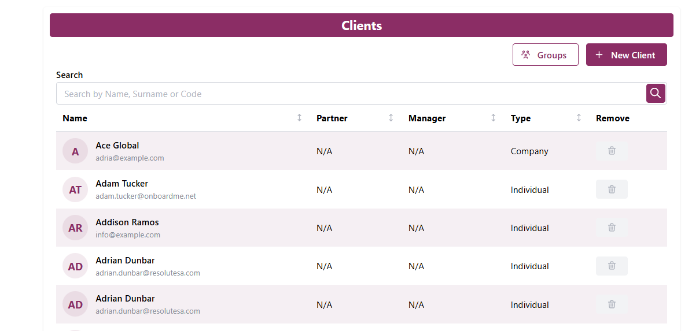
Task: Click adria@example.com email text
Action: (x=130, y=158)
